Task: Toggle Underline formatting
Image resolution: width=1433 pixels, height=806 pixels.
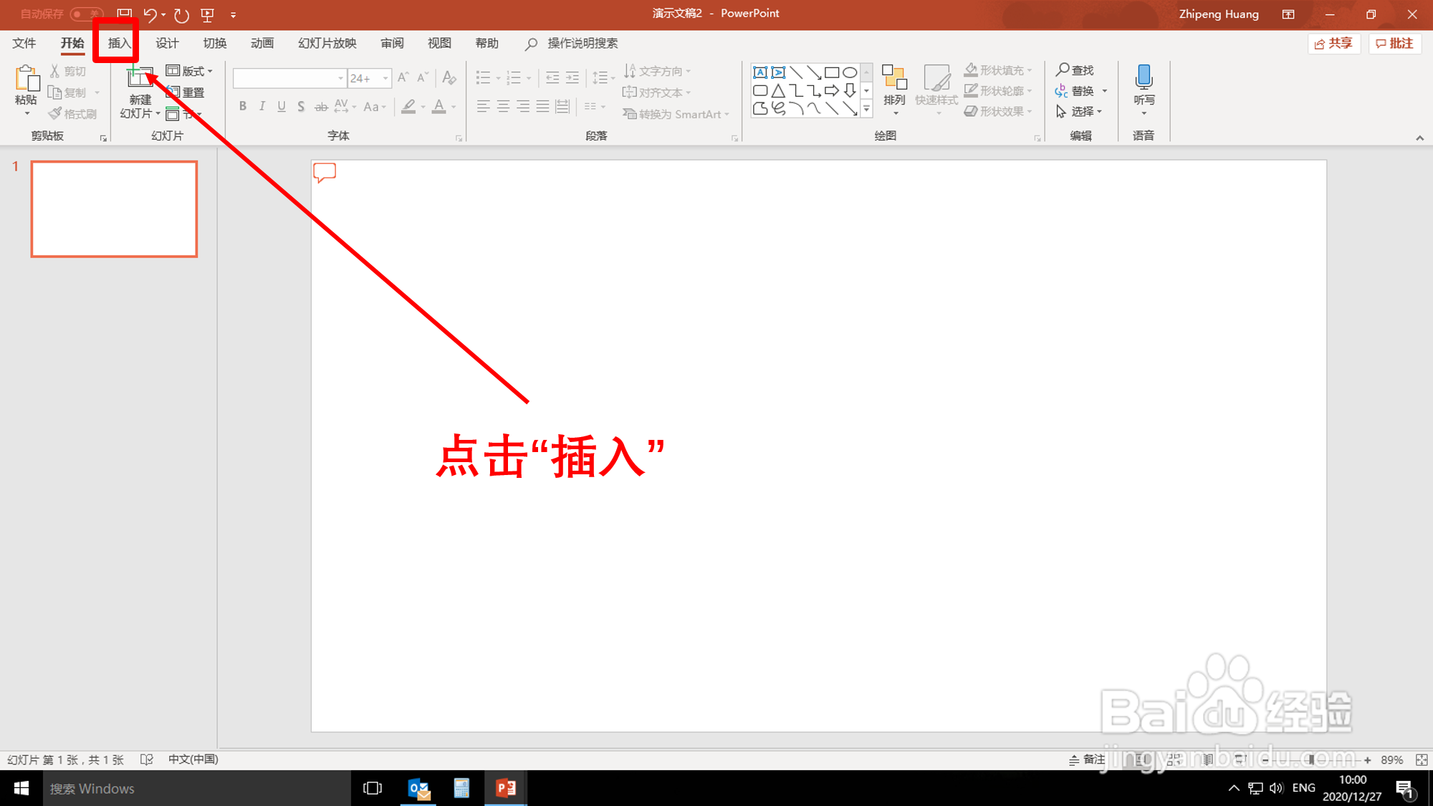Action: (x=282, y=107)
